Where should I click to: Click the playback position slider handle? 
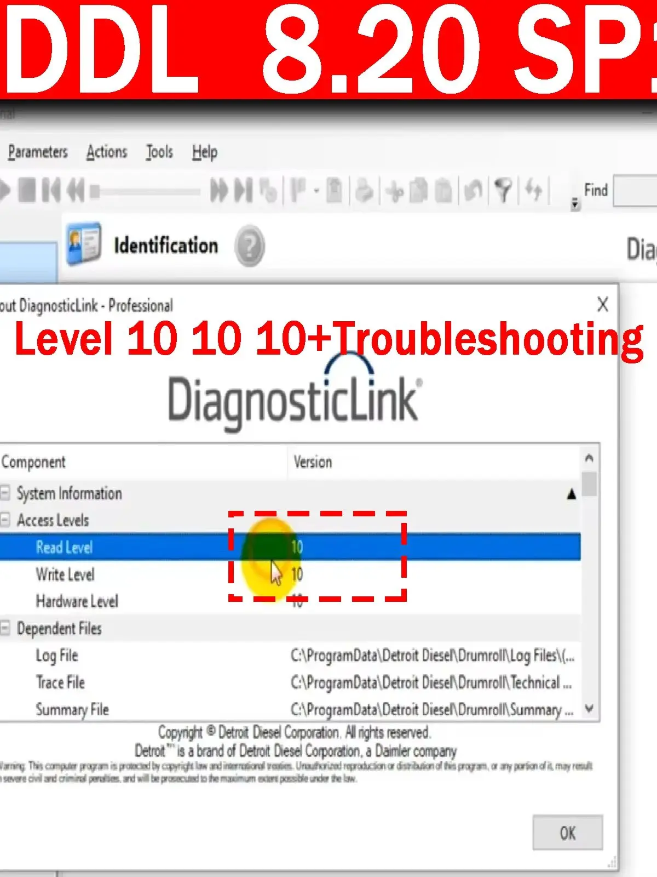pyautogui.click(x=95, y=191)
